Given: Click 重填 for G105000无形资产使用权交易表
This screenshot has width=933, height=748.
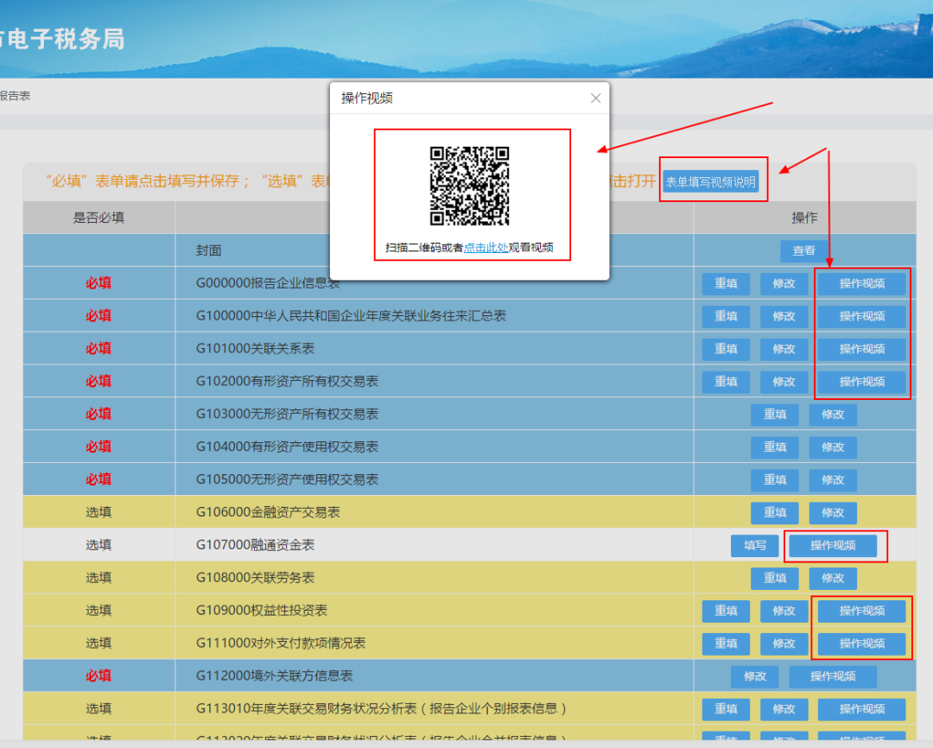Looking at the screenshot, I should (x=775, y=480).
